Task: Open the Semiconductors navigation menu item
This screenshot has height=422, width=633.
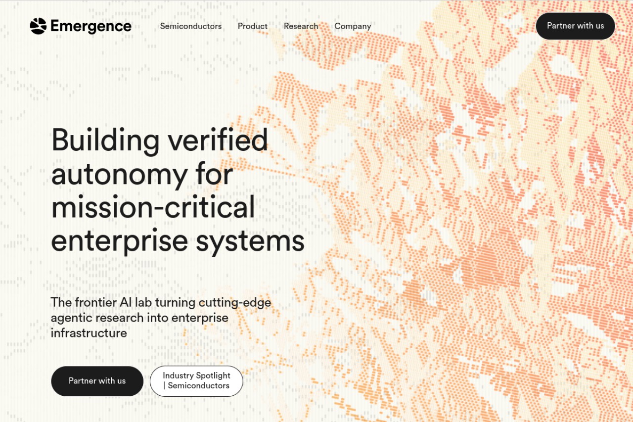Action: point(191,26)
